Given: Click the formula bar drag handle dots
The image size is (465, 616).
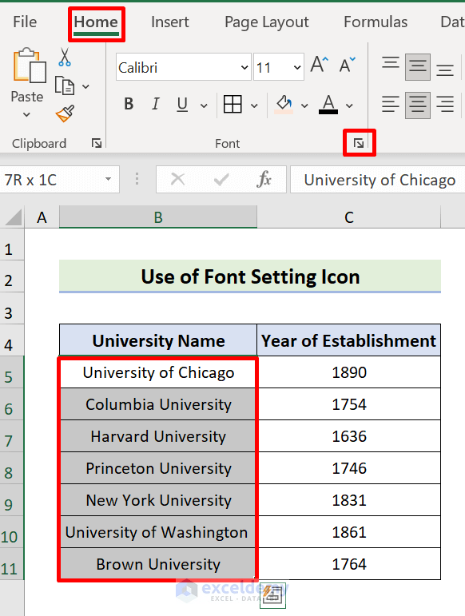Looking at the screenshot, I should point(137,179).
